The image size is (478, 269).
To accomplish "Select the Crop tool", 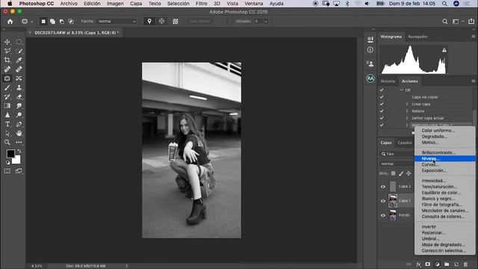I will coord(7,60).
